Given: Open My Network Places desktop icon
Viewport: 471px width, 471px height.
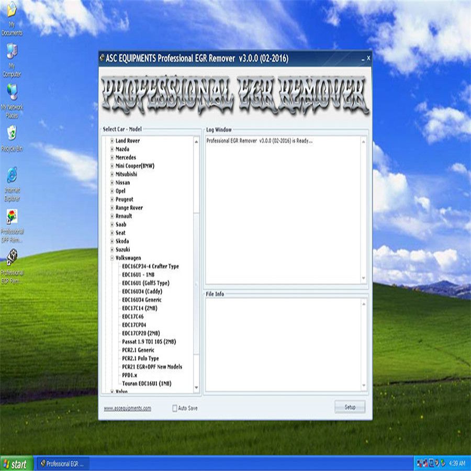Looking at the screenshot, I should pos(12,93).
